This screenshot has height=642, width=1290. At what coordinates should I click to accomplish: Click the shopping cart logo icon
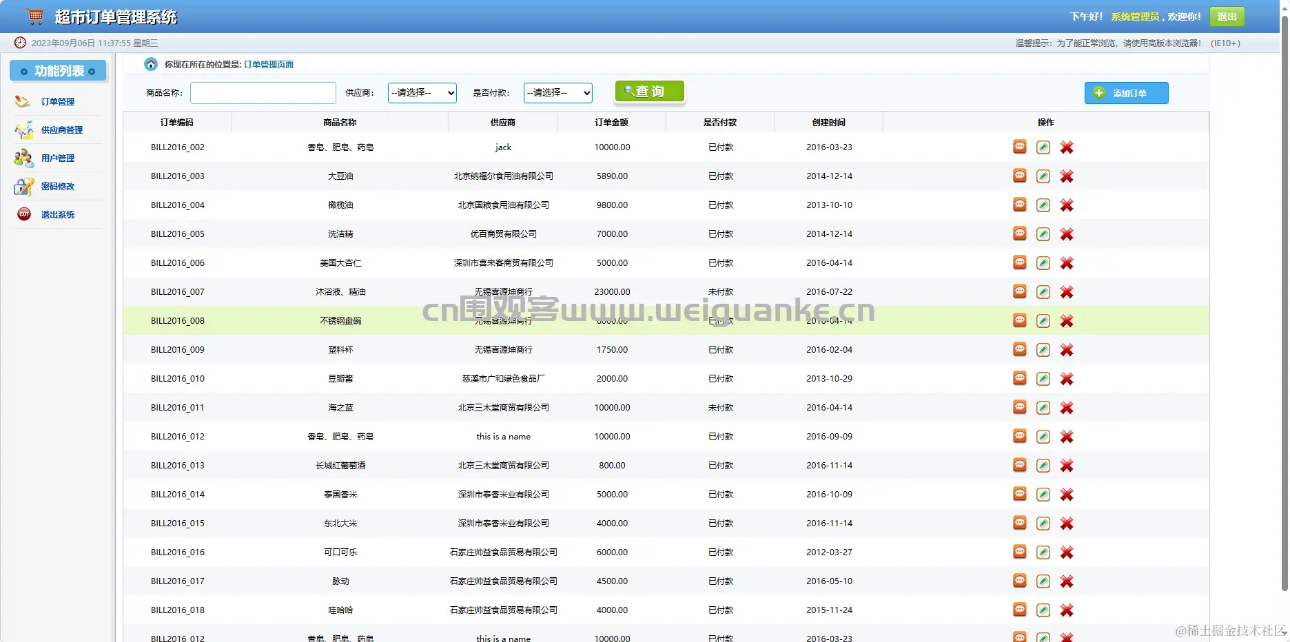(x=34, y=16)
